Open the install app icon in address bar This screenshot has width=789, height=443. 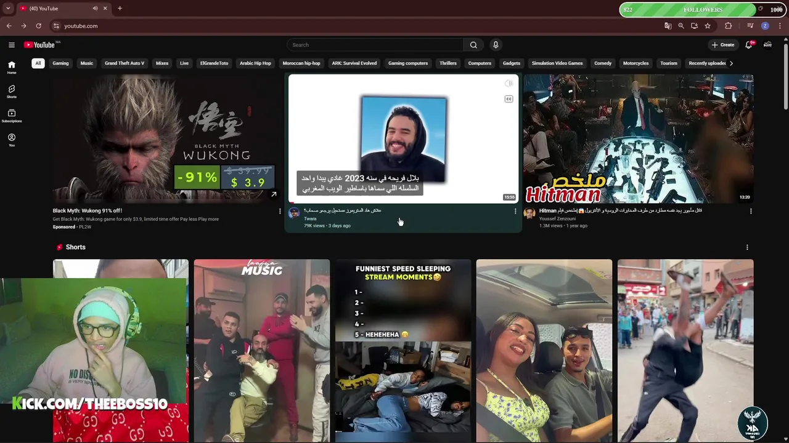pyautogui.click(x=694, y=26)
